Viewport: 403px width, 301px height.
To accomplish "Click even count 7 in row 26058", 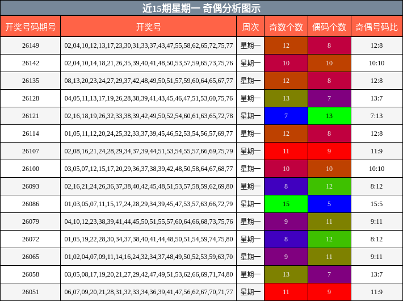I will (329, 274).
